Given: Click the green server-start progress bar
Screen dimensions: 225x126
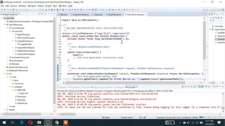Looking at the screenshot, I should pos(201,118).
